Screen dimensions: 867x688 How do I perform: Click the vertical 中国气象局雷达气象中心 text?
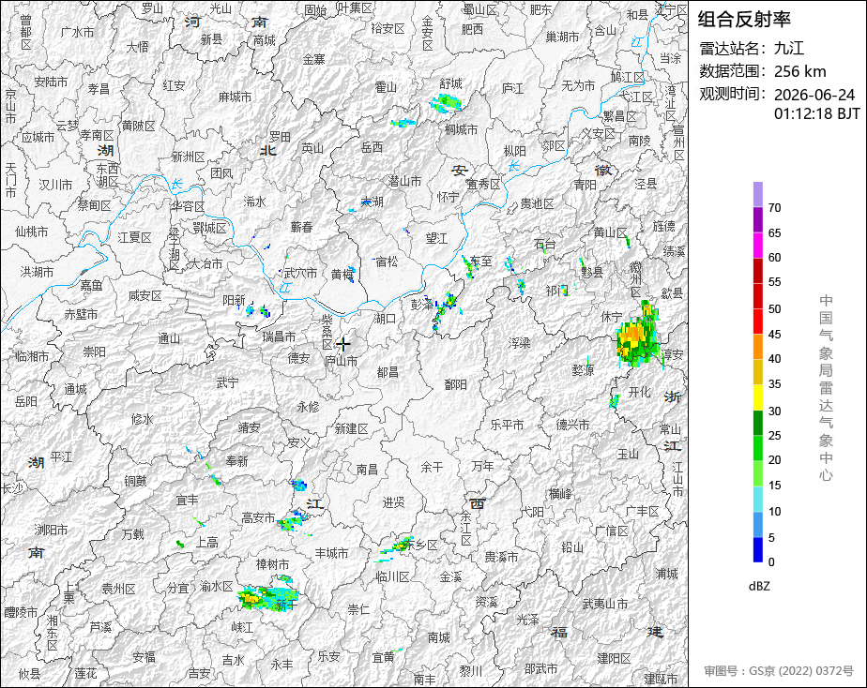pyautogui.click(x=826, y=388)
